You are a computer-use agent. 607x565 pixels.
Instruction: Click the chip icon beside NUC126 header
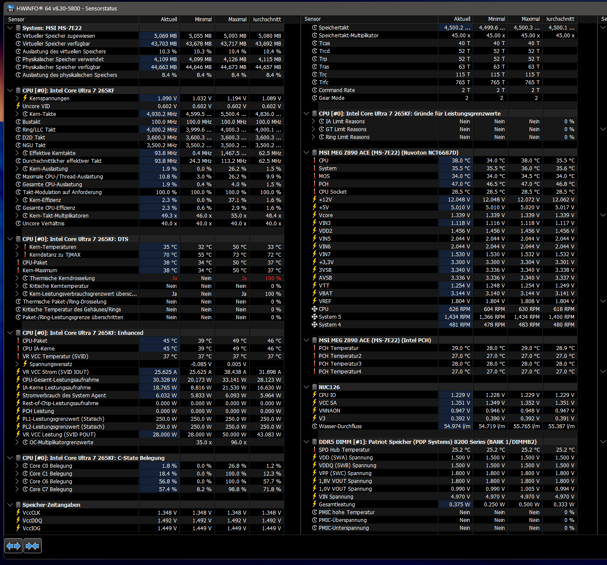[315, 387]
